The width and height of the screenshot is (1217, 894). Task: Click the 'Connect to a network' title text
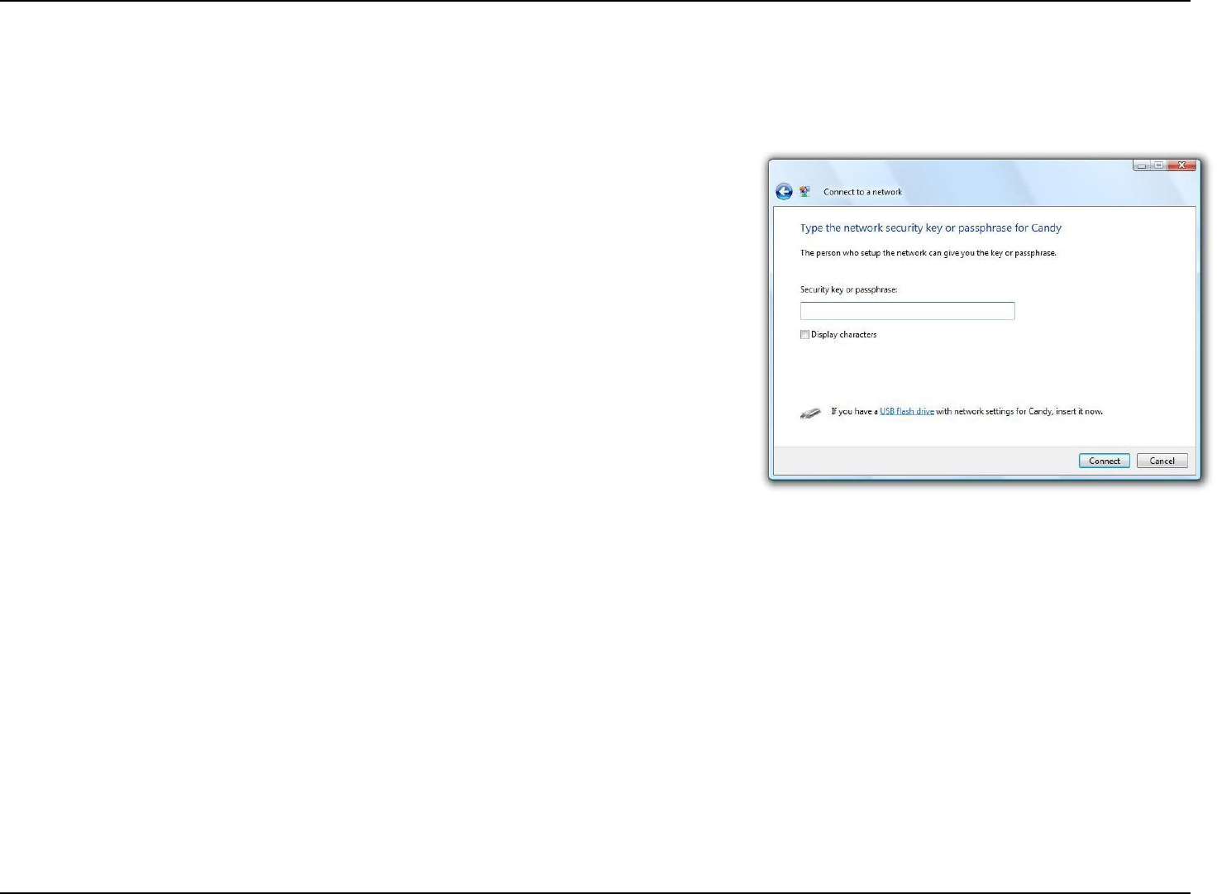[862, 192]
